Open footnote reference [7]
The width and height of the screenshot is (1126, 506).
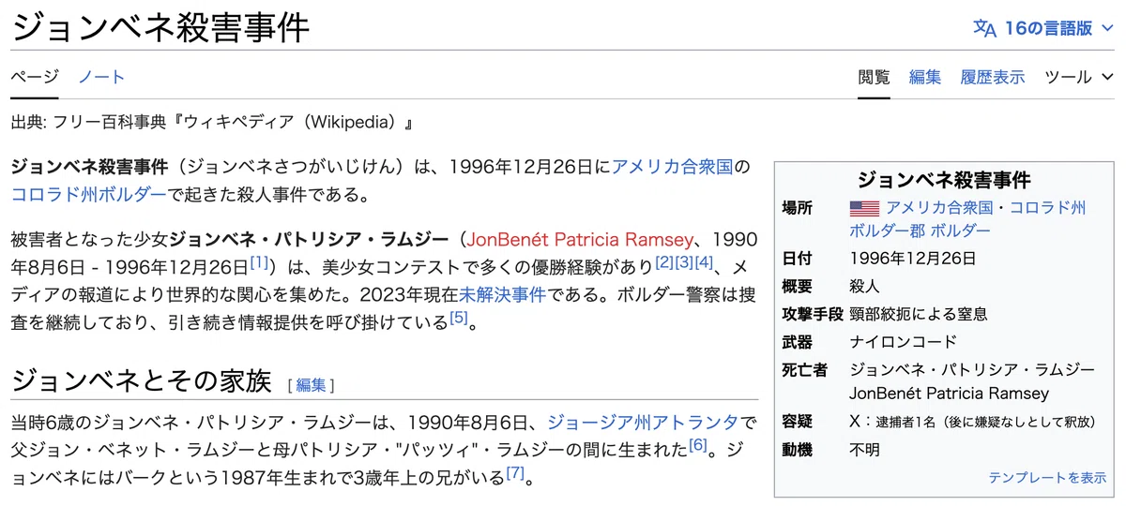pos(515,472)
